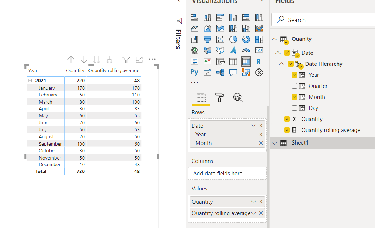This screenshot has width=375, height=228.
Task: Collapse the Date field node
Action: (x=278, y=53)
